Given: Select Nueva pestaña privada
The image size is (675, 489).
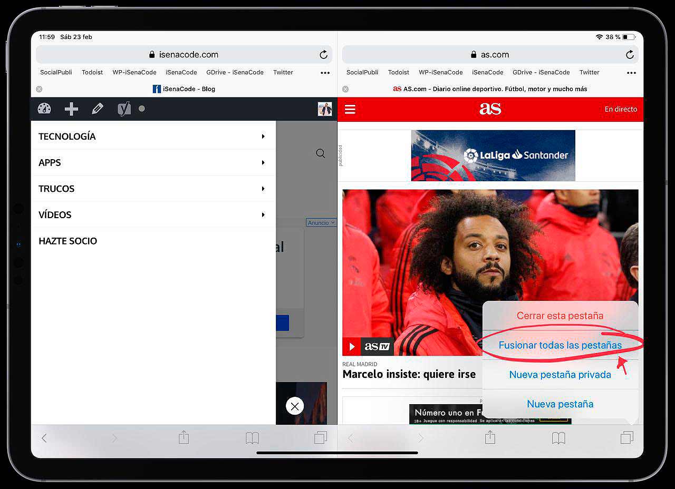Looking at the screenshot, I should (x=560, y=375).
